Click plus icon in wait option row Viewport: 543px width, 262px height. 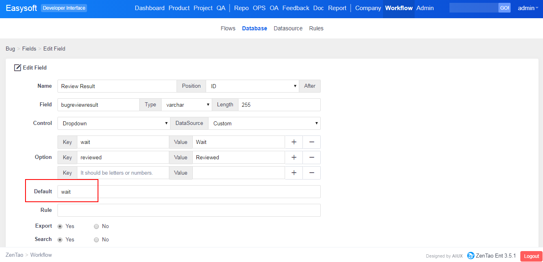[x=294, y=142]
